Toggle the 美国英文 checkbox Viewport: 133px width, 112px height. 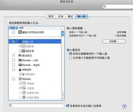[x=14, y=55]
